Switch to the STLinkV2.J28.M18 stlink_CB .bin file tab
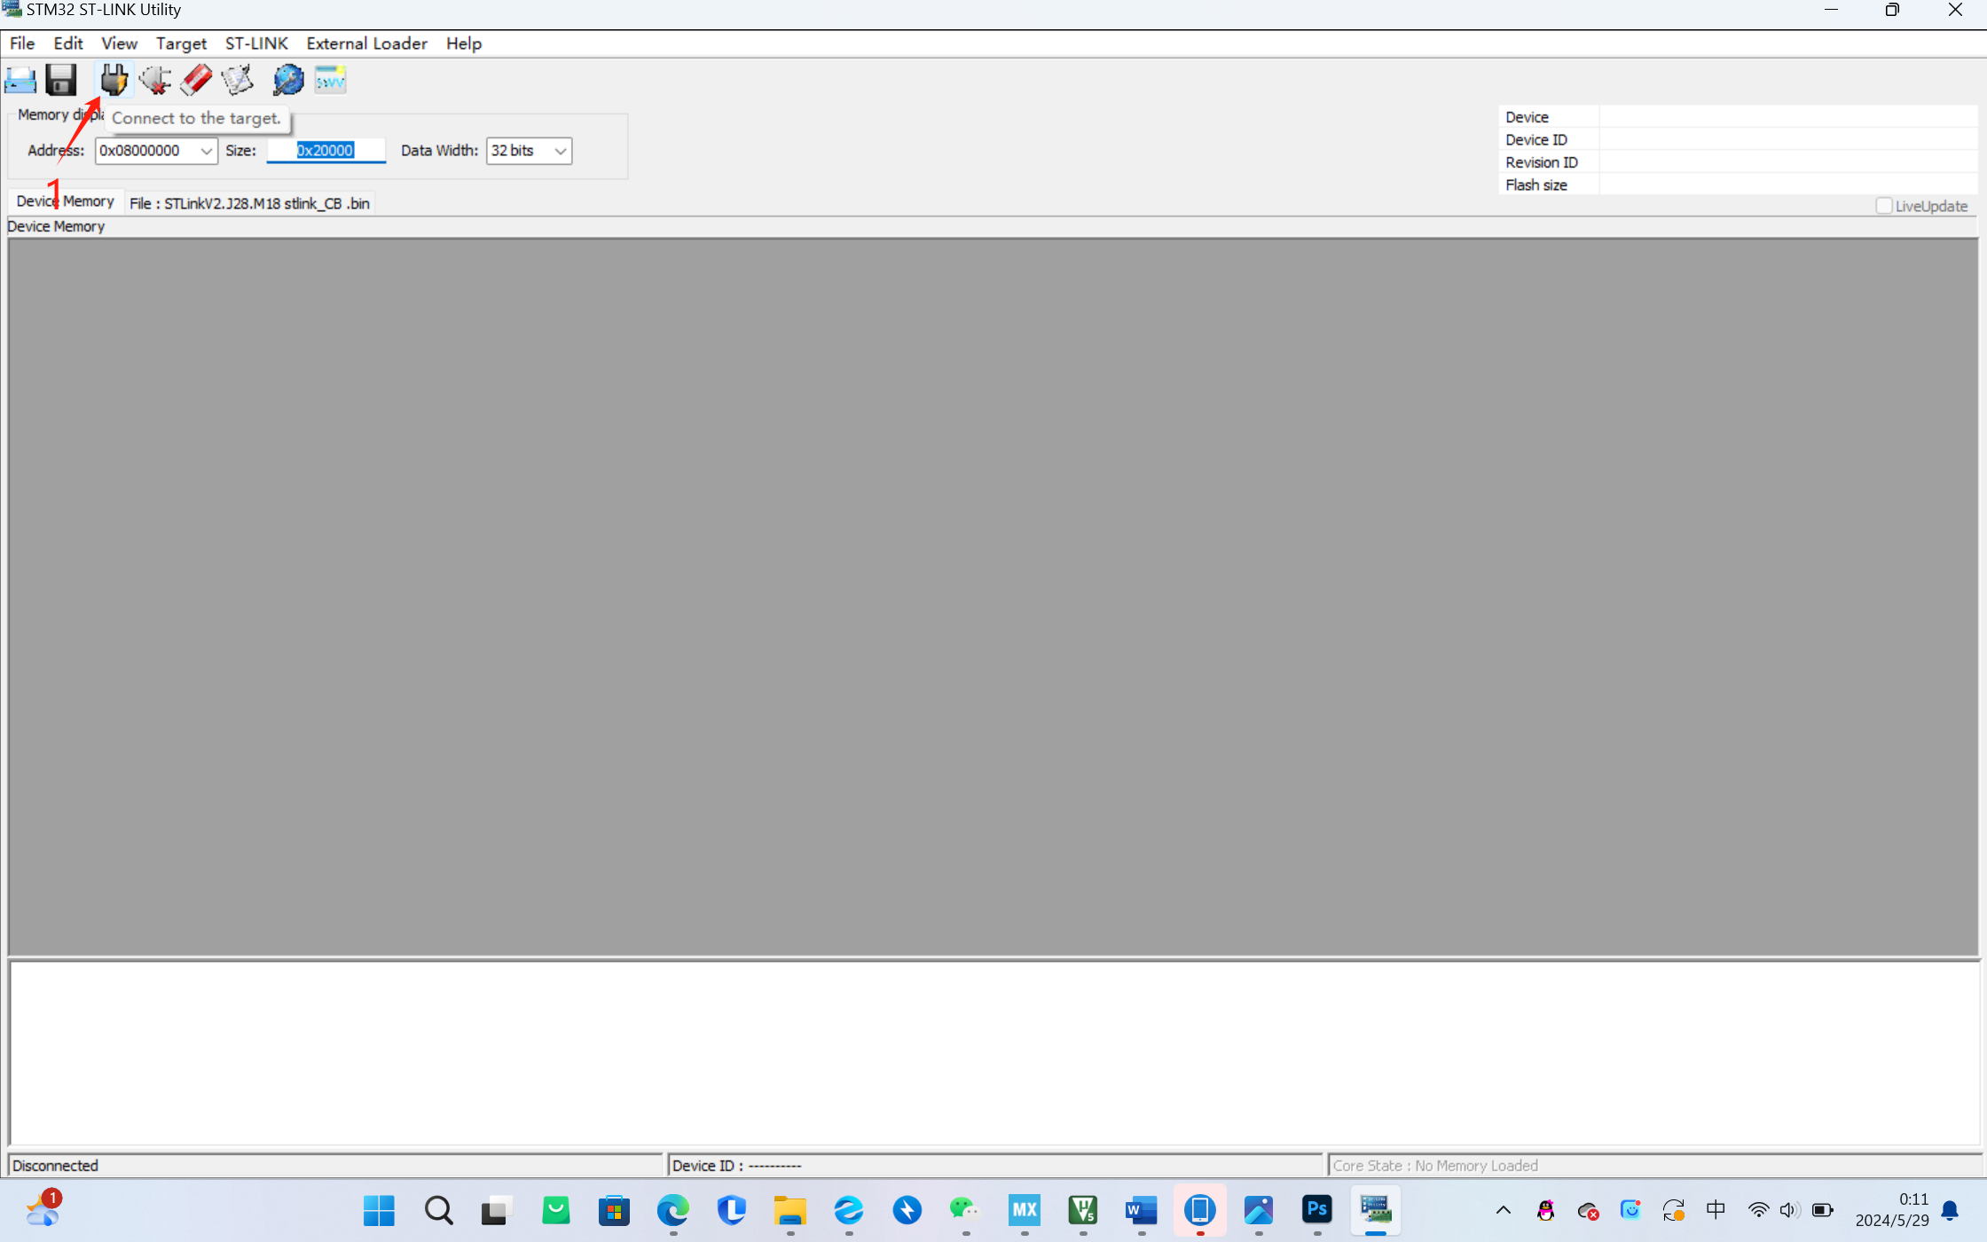Screen dimensions: 1987x1242 pos(249,203)
